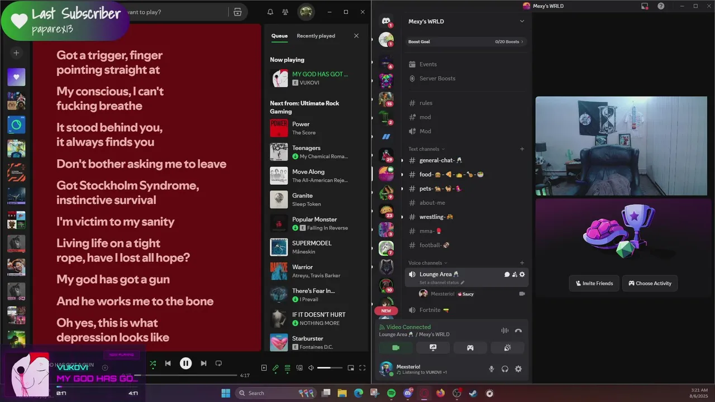Disconnect from the Discord voice call

click(x=518, y=331)
